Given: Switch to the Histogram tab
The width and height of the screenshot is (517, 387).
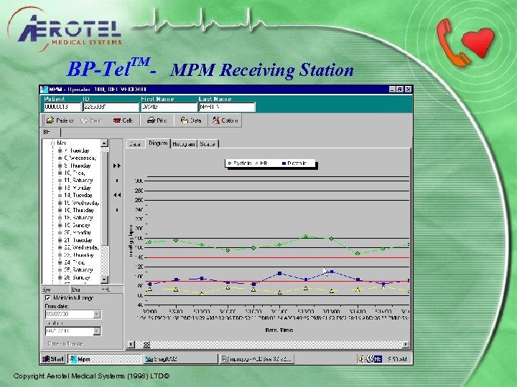Looking at the screenshot, I should coord(184,144).
